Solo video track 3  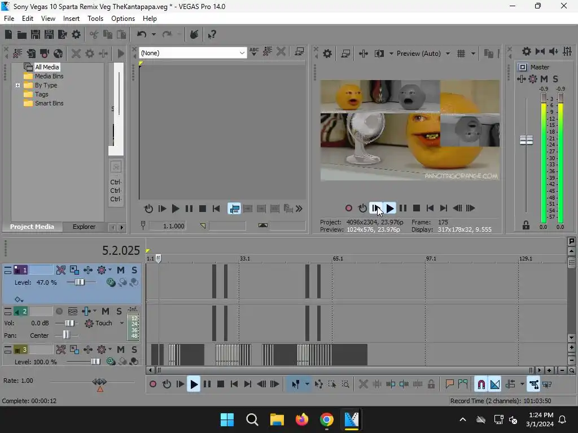(x=134, y=350)
